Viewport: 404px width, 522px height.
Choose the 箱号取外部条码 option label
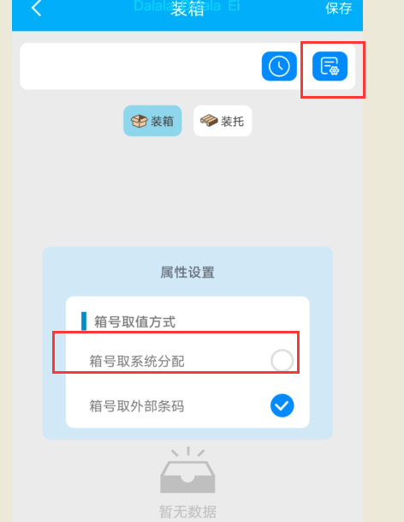point(137,406)
